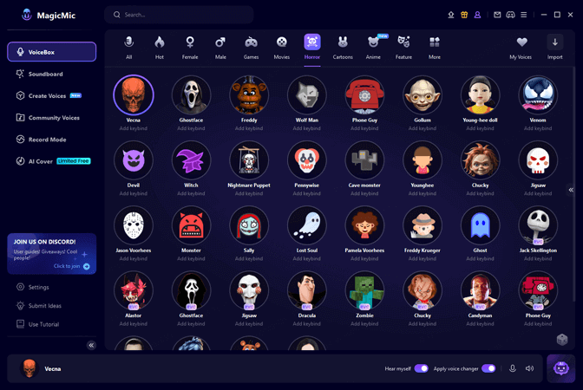Select the Anime category tab
583x390 pixels.
pyautogui.click(x=373, y=48)
